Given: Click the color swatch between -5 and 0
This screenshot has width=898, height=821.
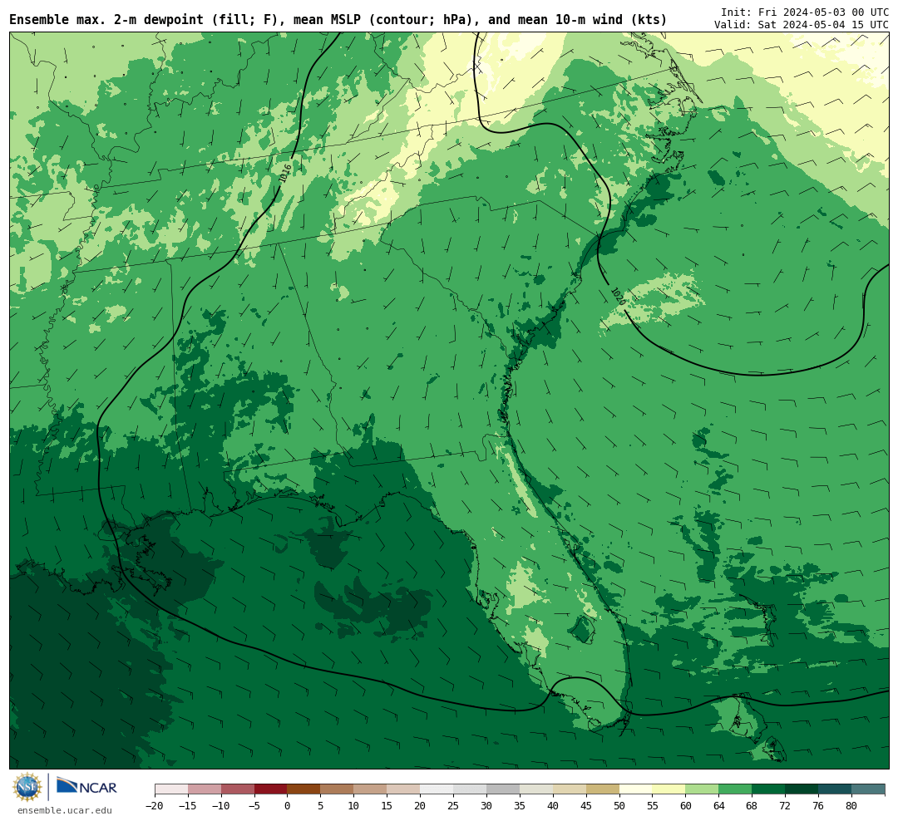Looking at the screenshot, I should point(270,789).
